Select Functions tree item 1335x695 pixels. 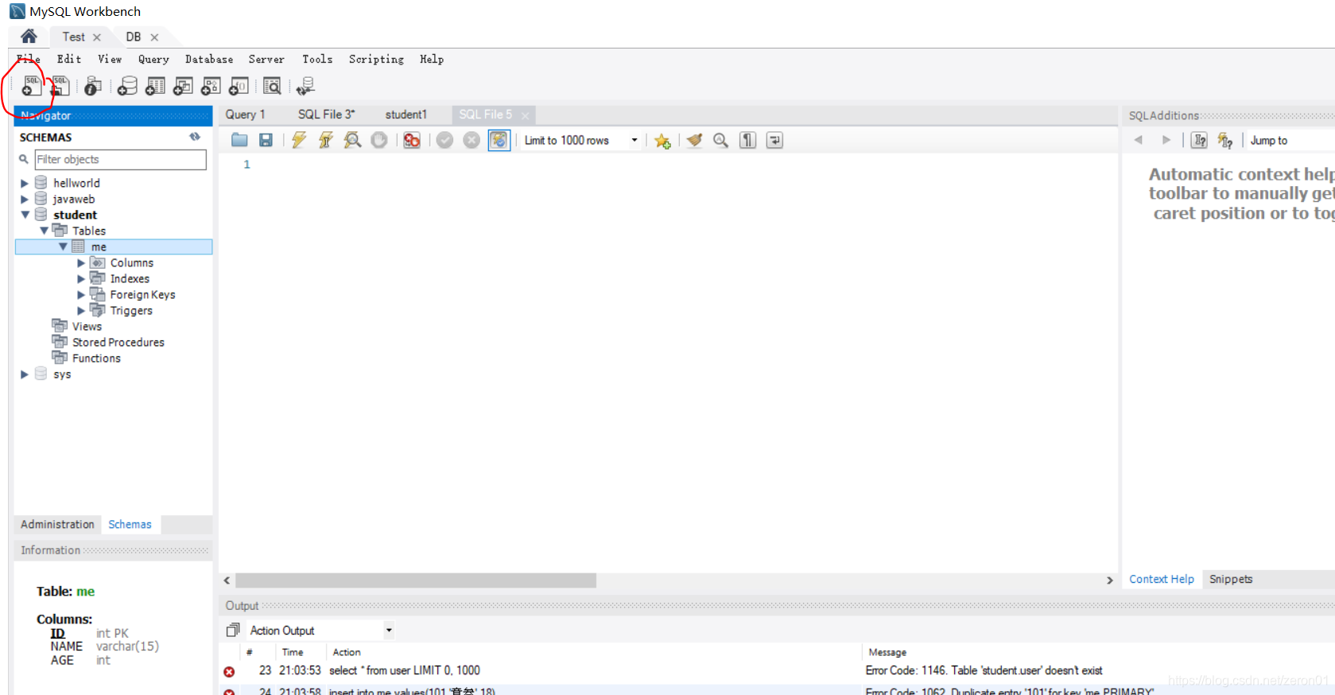pos(96,358)
